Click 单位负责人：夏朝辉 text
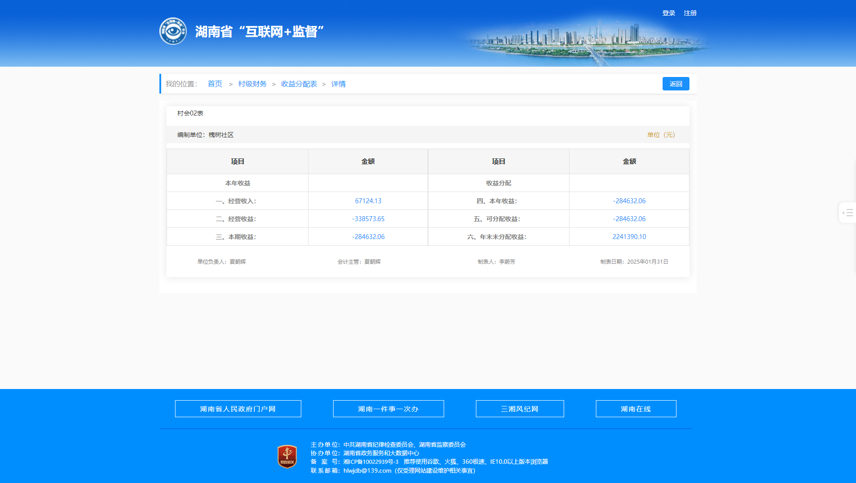Viewport: 856px width, 483px height. coord(222,261)
